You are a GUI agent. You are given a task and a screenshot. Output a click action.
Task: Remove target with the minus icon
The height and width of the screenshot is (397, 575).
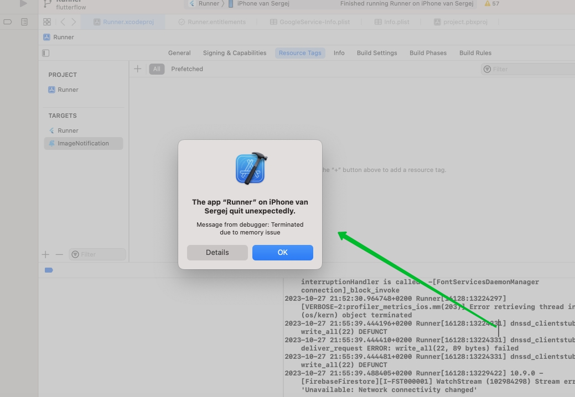pyautogui.click(x=59, y=254)
